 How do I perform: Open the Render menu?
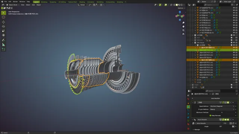tap(15, 1)
